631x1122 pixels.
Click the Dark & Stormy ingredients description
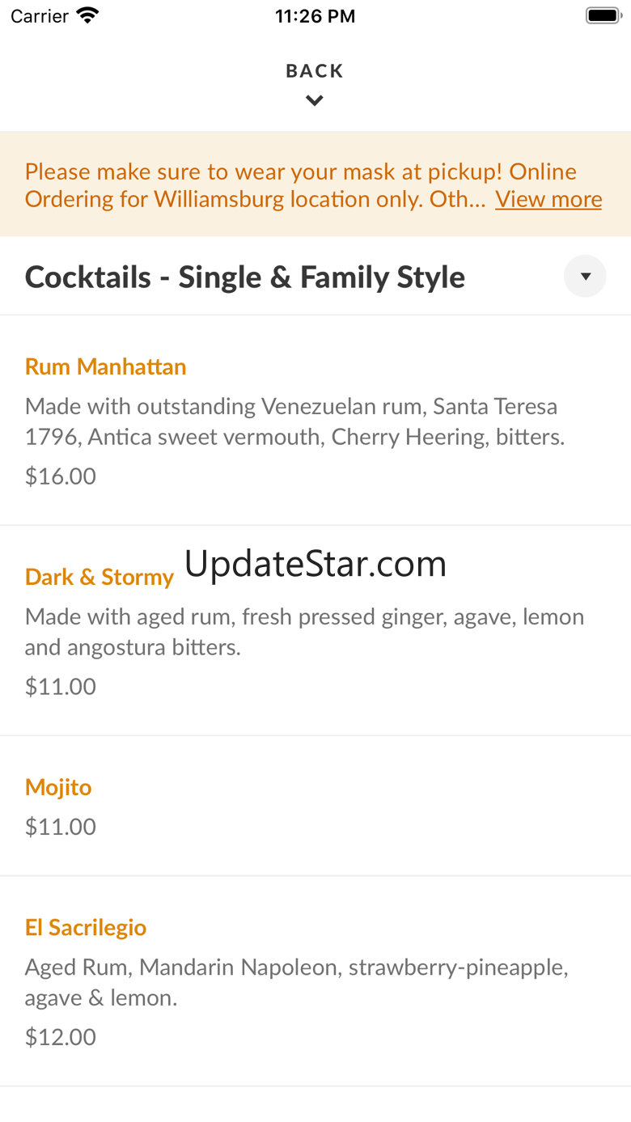(304, 632)
